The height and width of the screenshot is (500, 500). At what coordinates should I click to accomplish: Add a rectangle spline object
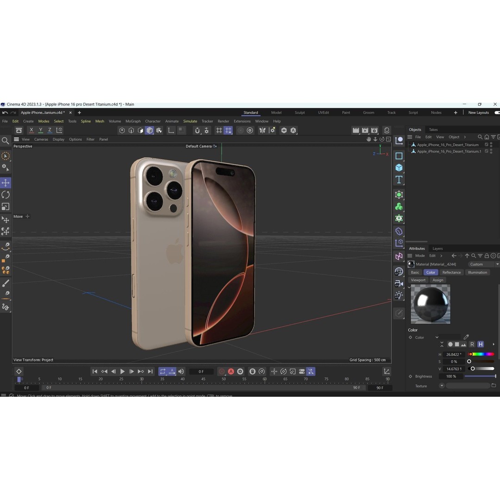[x=399, y=156]
